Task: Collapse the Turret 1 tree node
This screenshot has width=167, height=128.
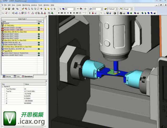Action: click(2, 86)
